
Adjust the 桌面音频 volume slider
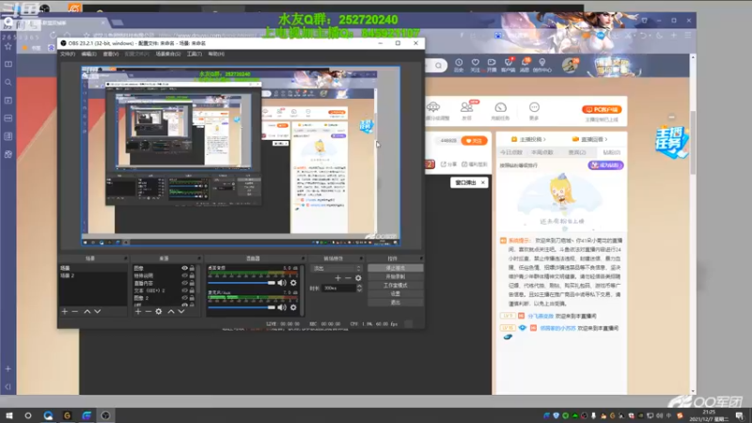click(243, 283)
